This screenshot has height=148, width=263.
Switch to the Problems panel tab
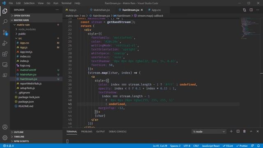(87, 132)
